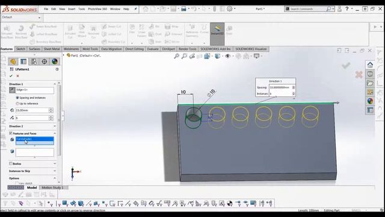Click the Help question mark icon

click(x=347, y=9)
